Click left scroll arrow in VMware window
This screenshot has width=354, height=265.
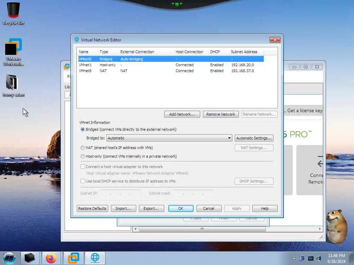pyautogui.click(x=136, y=229)
